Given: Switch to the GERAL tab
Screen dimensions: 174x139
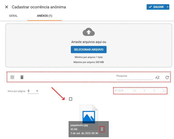Looking at the screenshot, I should point(13,16).
